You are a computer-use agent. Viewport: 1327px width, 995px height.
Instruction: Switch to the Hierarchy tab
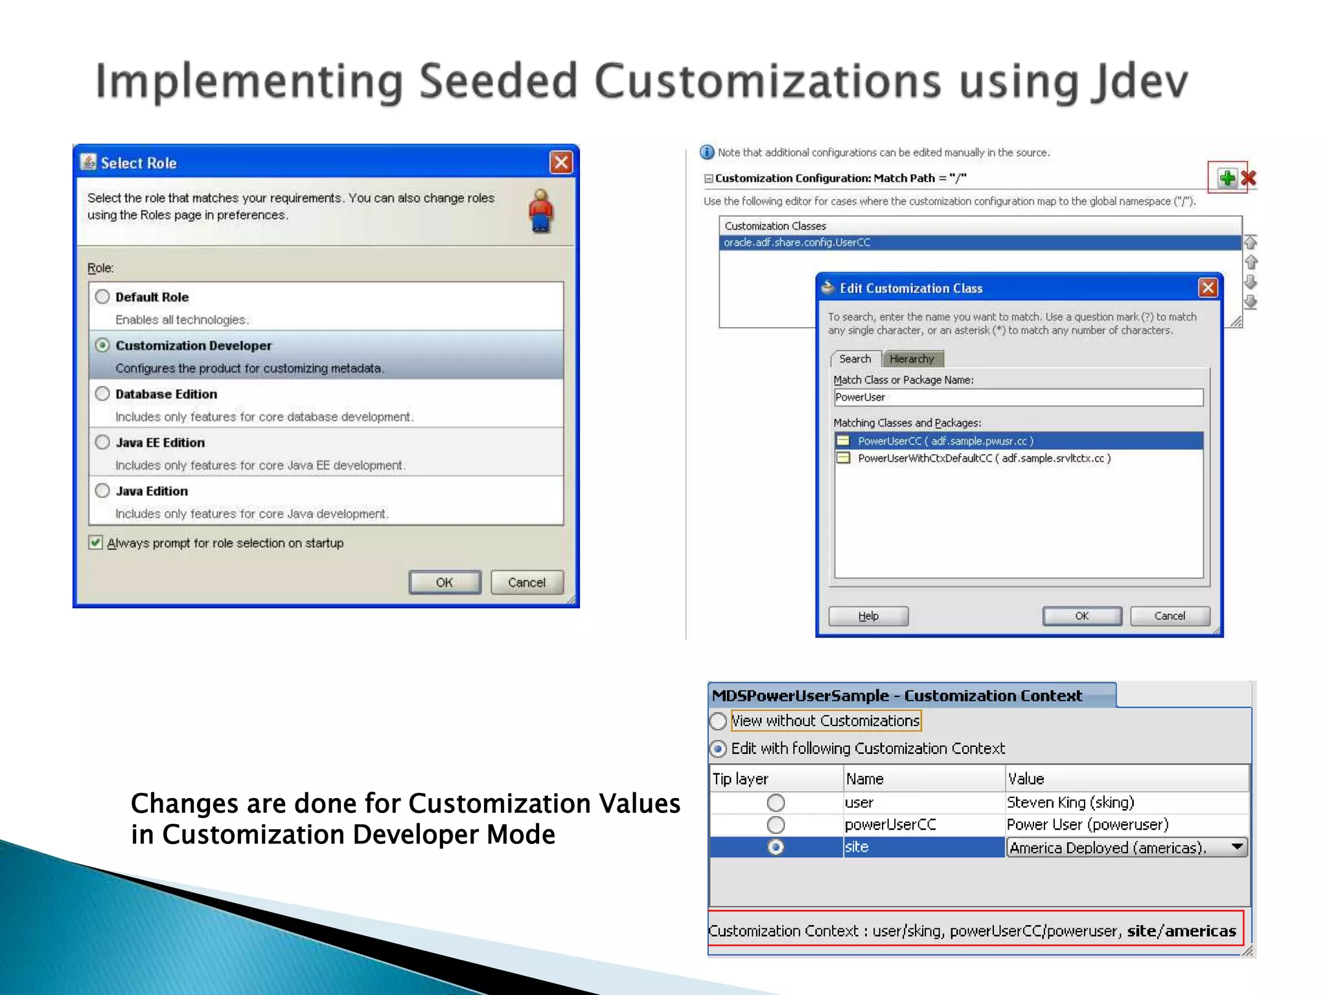tap(911, 359)
